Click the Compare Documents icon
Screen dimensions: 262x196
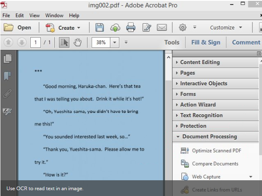185,164
